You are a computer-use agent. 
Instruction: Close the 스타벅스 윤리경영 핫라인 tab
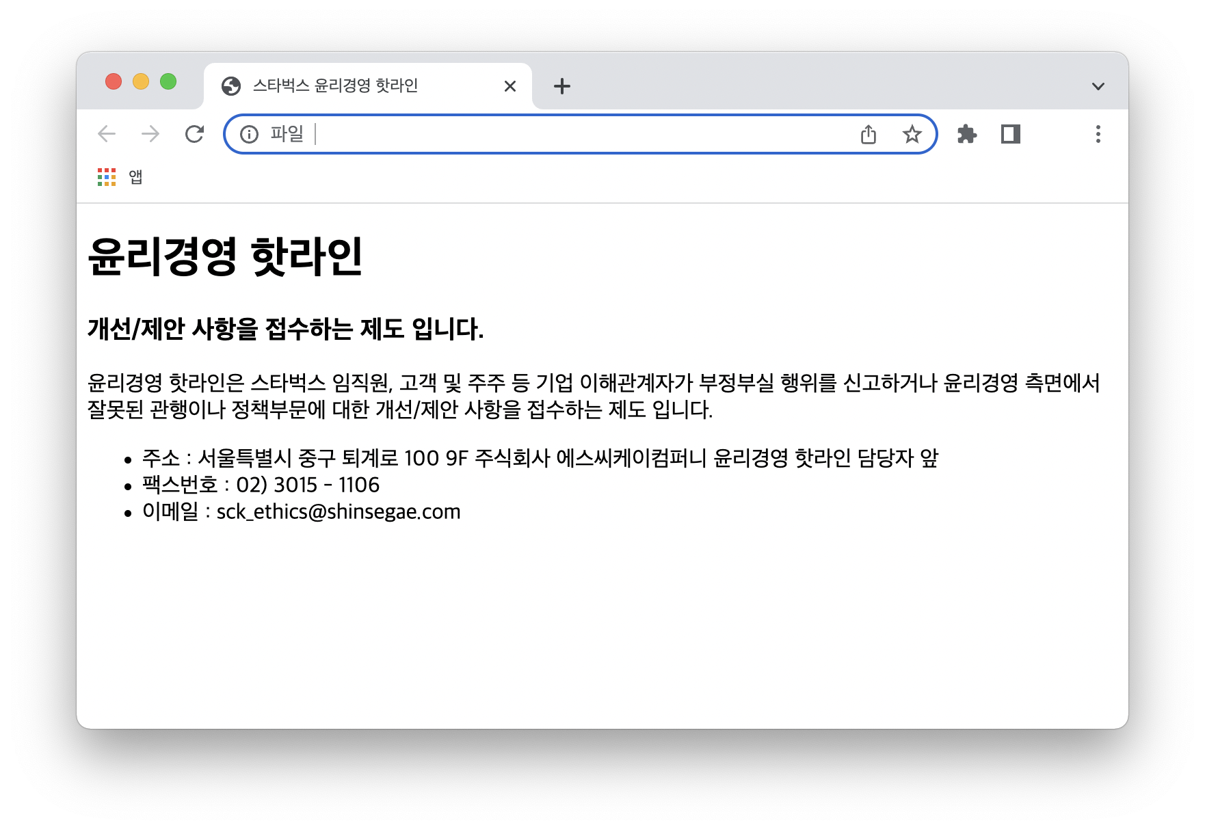tap(510, 86)
